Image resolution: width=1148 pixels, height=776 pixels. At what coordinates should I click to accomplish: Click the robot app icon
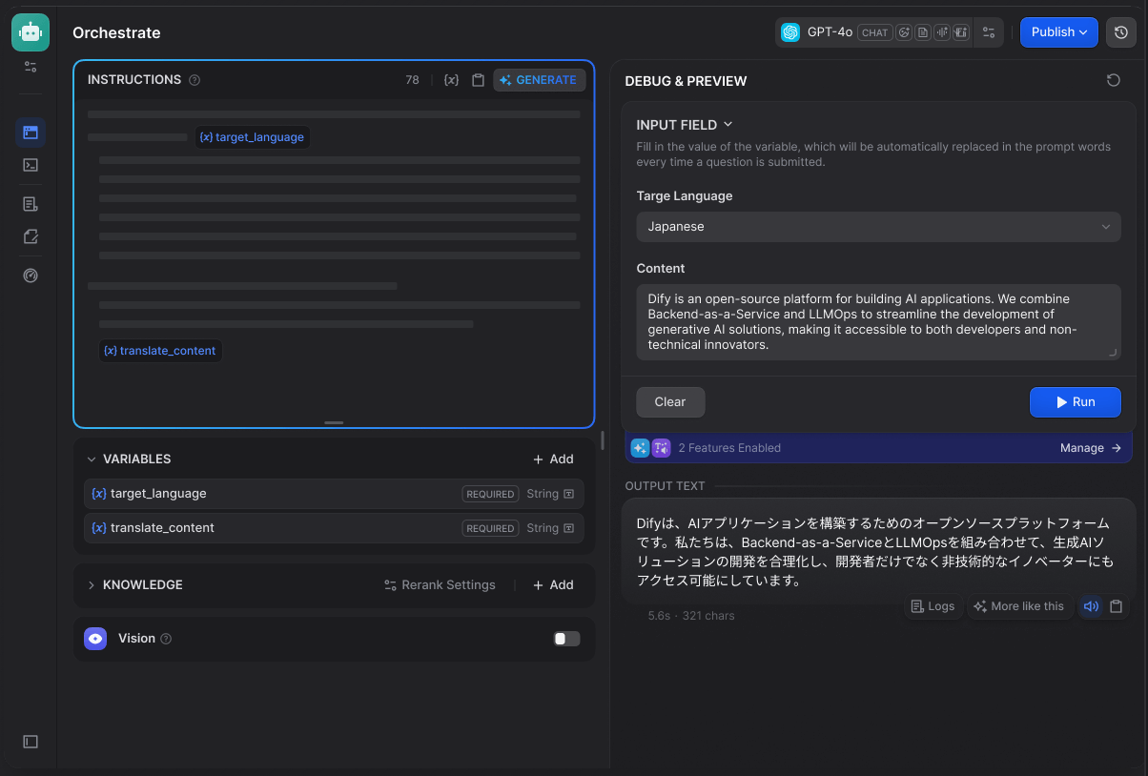[31, 32]
